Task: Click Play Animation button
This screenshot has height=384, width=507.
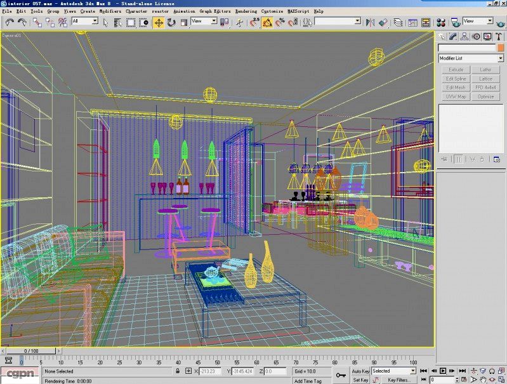Action: [x=443, y=371]
